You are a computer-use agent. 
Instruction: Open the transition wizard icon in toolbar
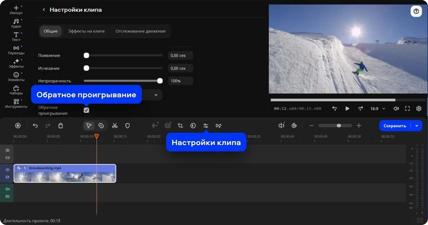click(218, 126)
